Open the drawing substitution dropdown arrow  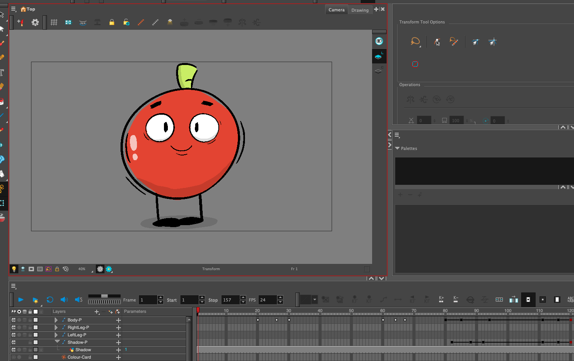coord(315,300)
